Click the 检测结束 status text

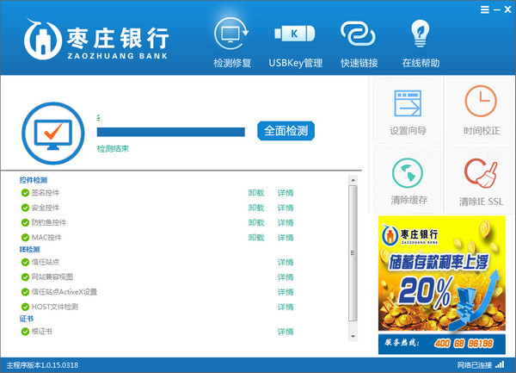pos(113,149)
